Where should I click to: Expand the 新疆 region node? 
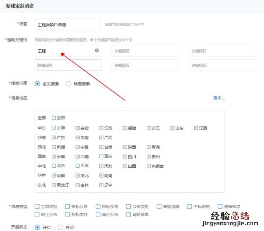[54, 147]
